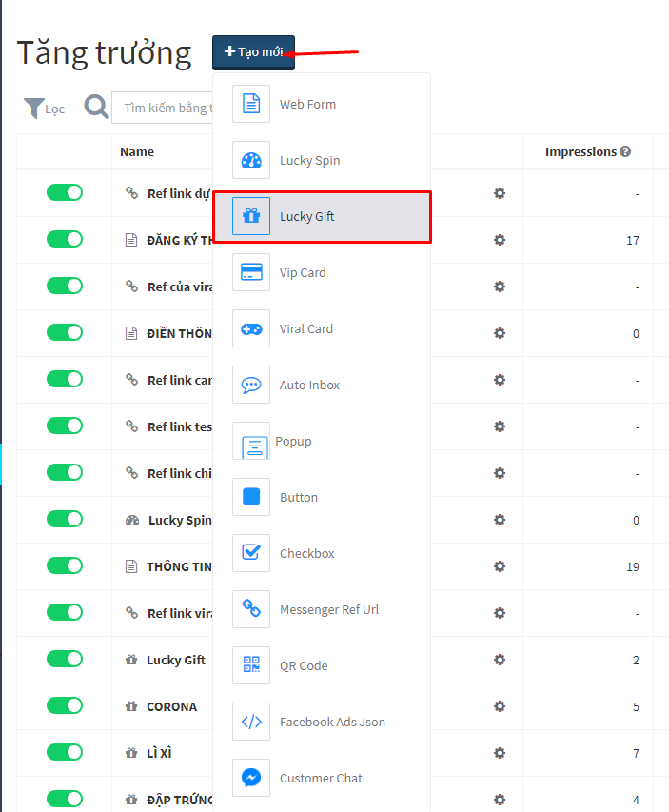Screen dimensions: 669x812
Task: Click the Facebook Ads Json code icon
Action: pyautogui.click(x=251, y=722)
